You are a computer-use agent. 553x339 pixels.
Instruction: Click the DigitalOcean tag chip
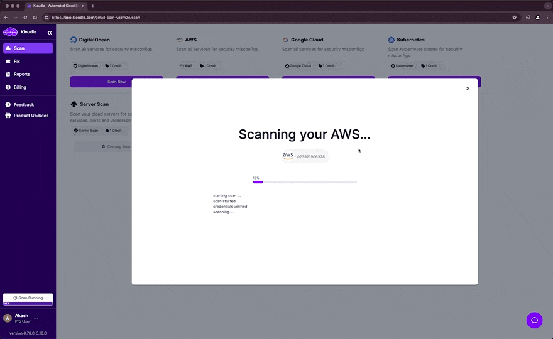[x=85, y=66]
